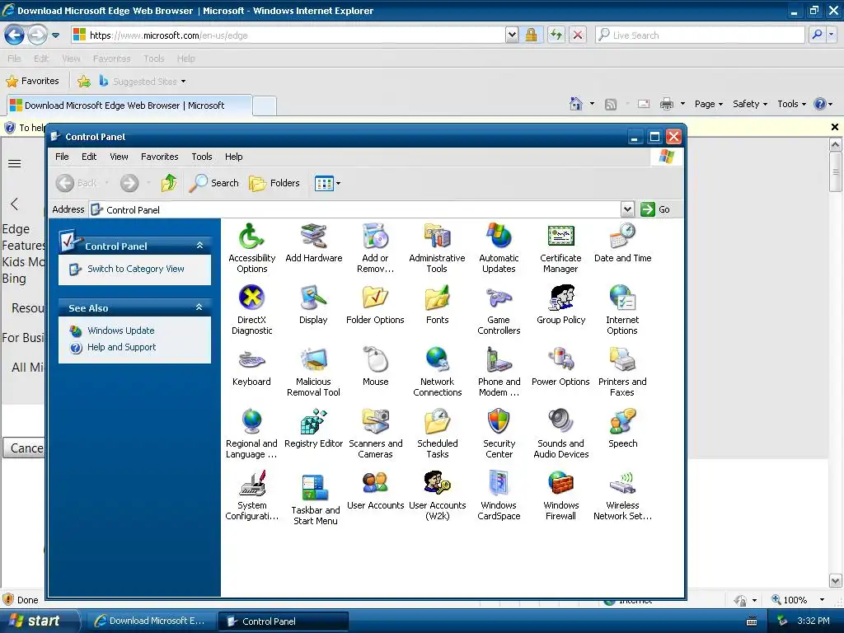Open the Mouse applet icon

coord(375,360)
